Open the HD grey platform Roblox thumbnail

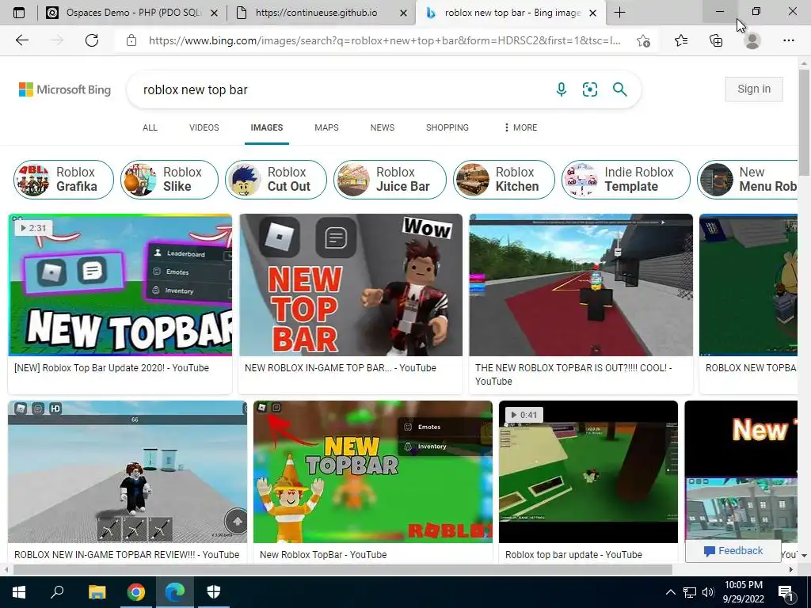(x=128, y=472)
